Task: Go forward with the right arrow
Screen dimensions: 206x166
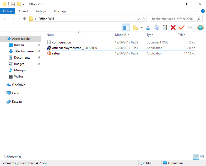Action: (13, 19)
